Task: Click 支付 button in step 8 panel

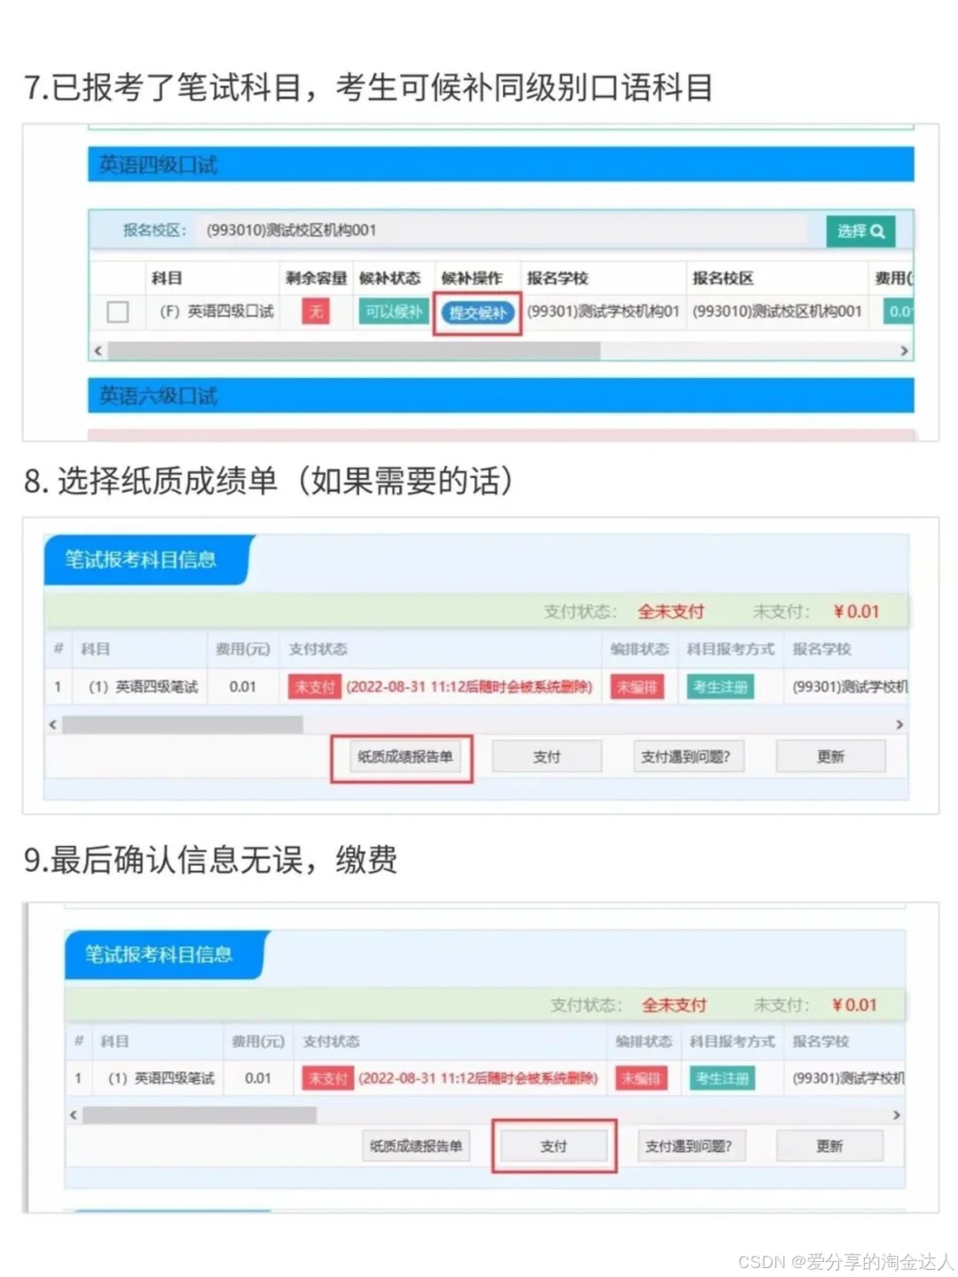Action: click(x=546, y=757)
